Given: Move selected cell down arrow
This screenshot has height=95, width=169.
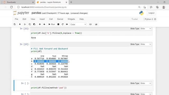Looking at the screenshot, I should pos(44,24).
